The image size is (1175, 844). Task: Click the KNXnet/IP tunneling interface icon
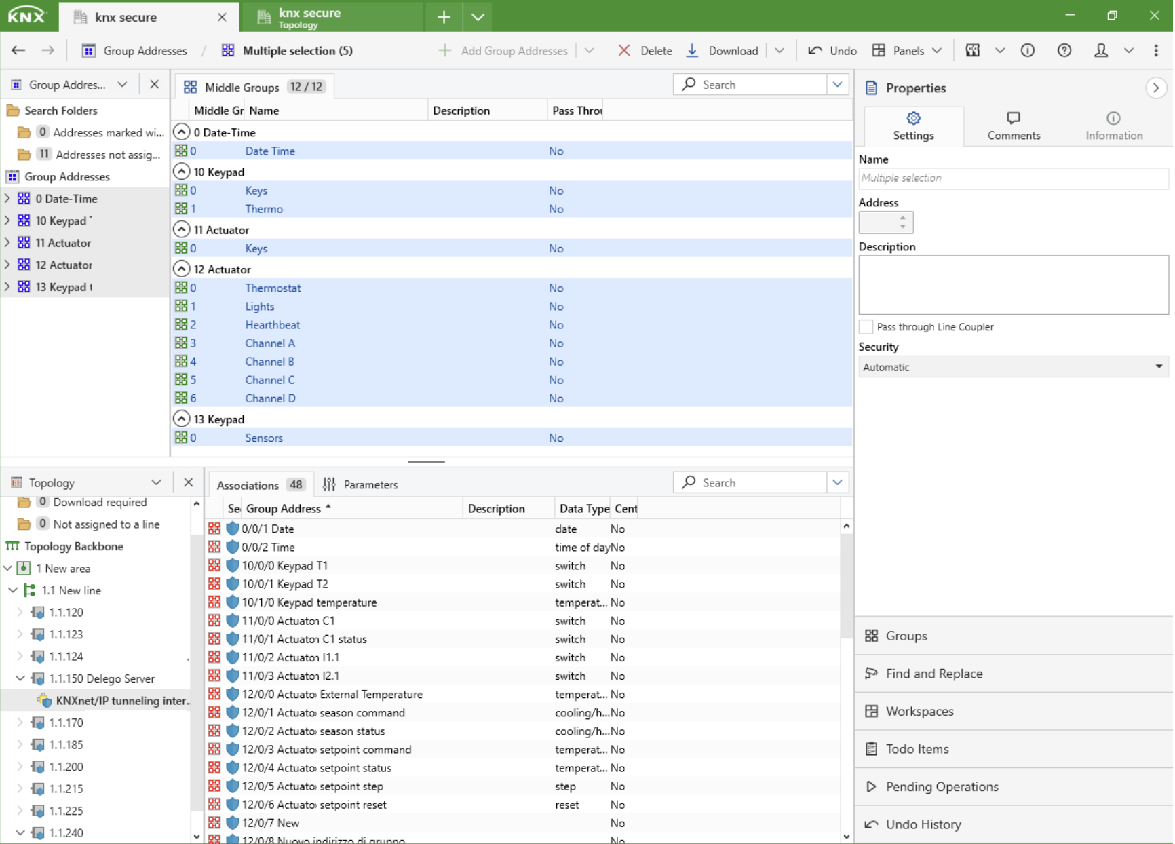tap(45, 700)
